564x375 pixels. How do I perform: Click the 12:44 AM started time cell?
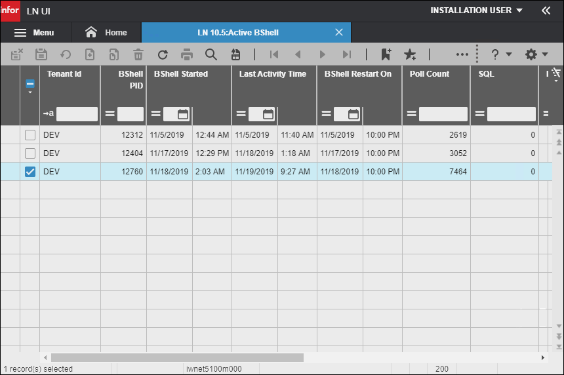[x=212, y=135]
